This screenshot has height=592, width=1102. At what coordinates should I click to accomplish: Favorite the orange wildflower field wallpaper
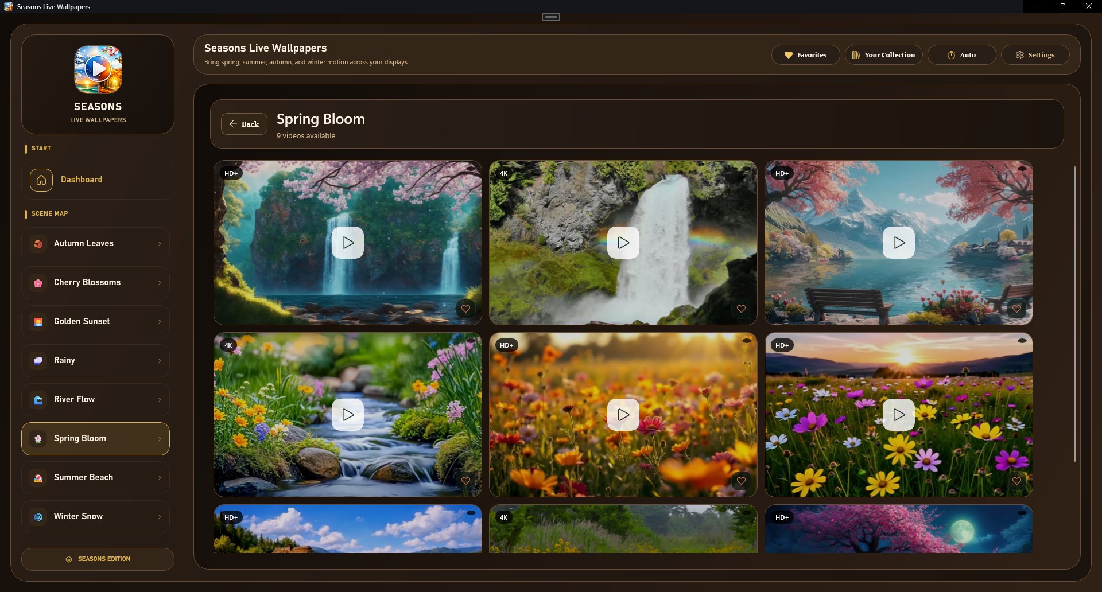742,481
